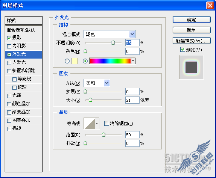The width and height of the screenshot is (216, 178).
Task: Click the rainbow gradient preview bar
Action: coord(110,61)
